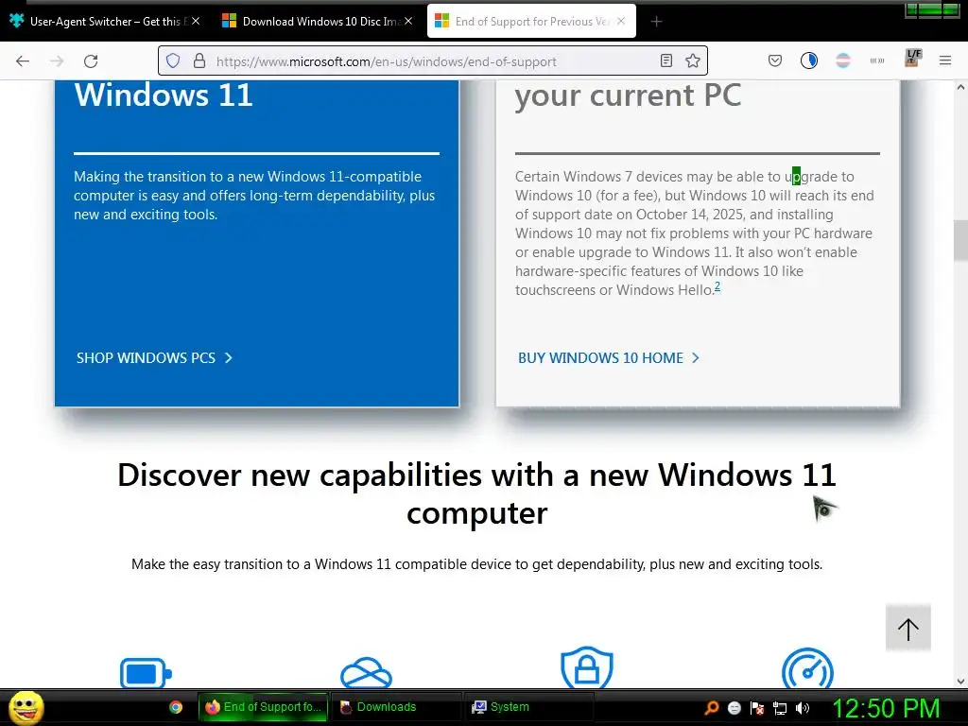Close the User-Agent Switcher tab

tap(196, 21)
